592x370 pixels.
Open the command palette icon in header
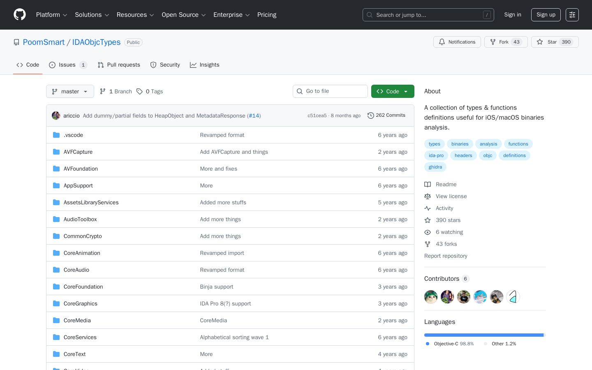click(572, 15)
